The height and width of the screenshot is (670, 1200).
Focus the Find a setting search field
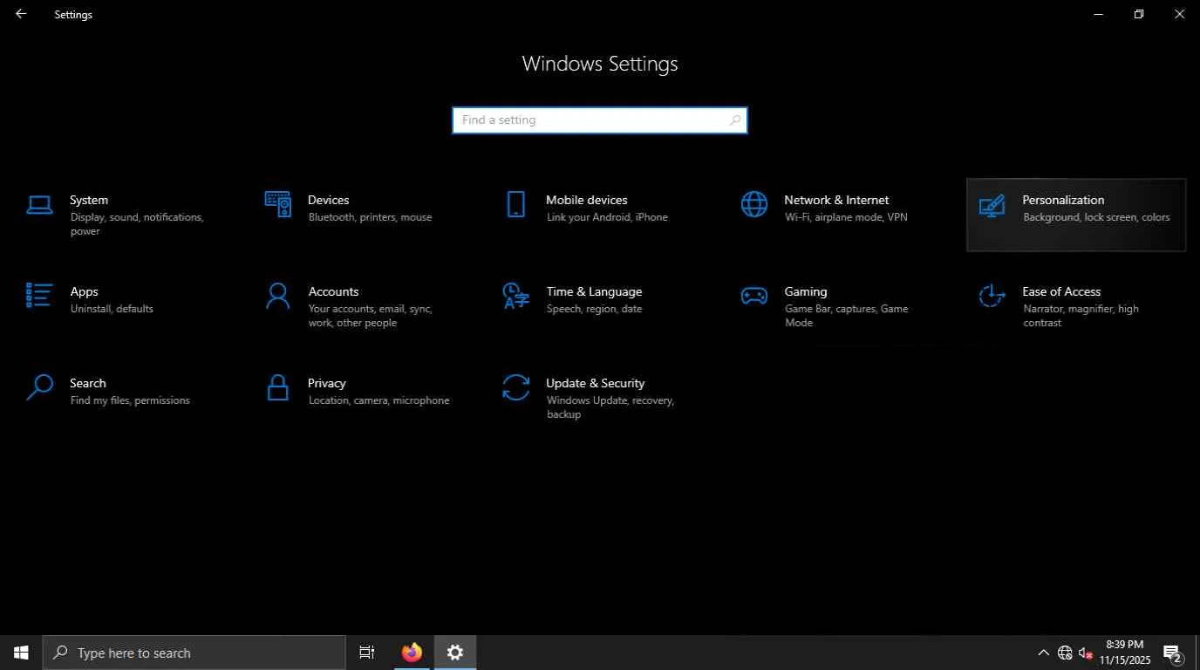(600, 120)
